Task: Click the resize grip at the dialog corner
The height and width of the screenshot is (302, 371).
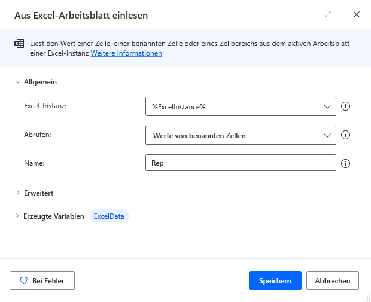Action: tap(367, 298)
